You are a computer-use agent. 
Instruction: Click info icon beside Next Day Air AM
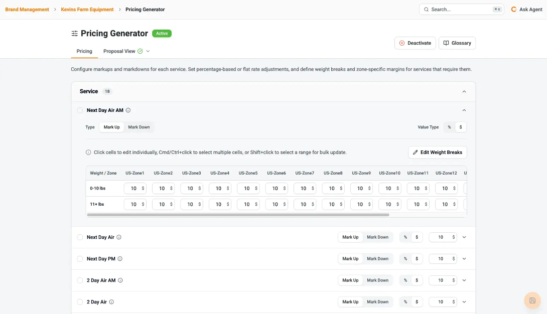point(128,110)
